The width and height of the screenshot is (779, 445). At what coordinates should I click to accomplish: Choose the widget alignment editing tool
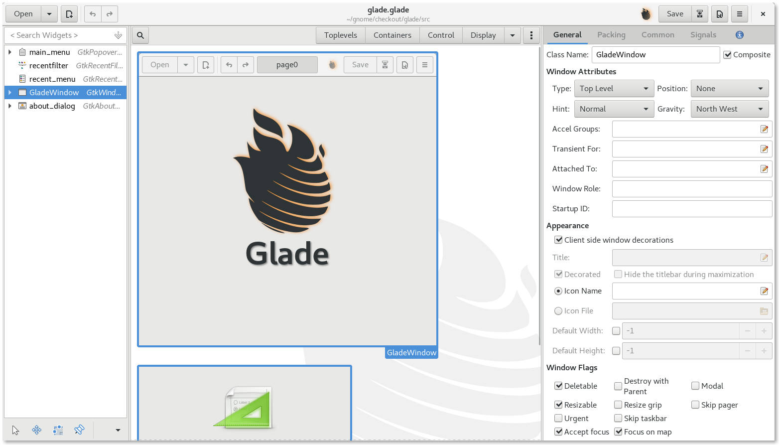click(x=58, y=430)
